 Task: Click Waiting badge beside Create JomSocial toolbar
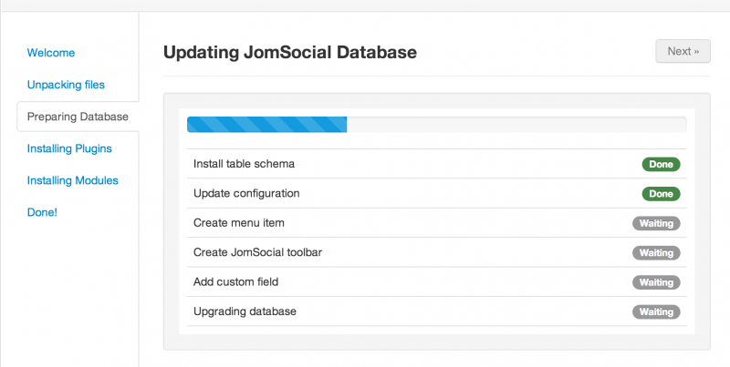[x=656, y=253]
